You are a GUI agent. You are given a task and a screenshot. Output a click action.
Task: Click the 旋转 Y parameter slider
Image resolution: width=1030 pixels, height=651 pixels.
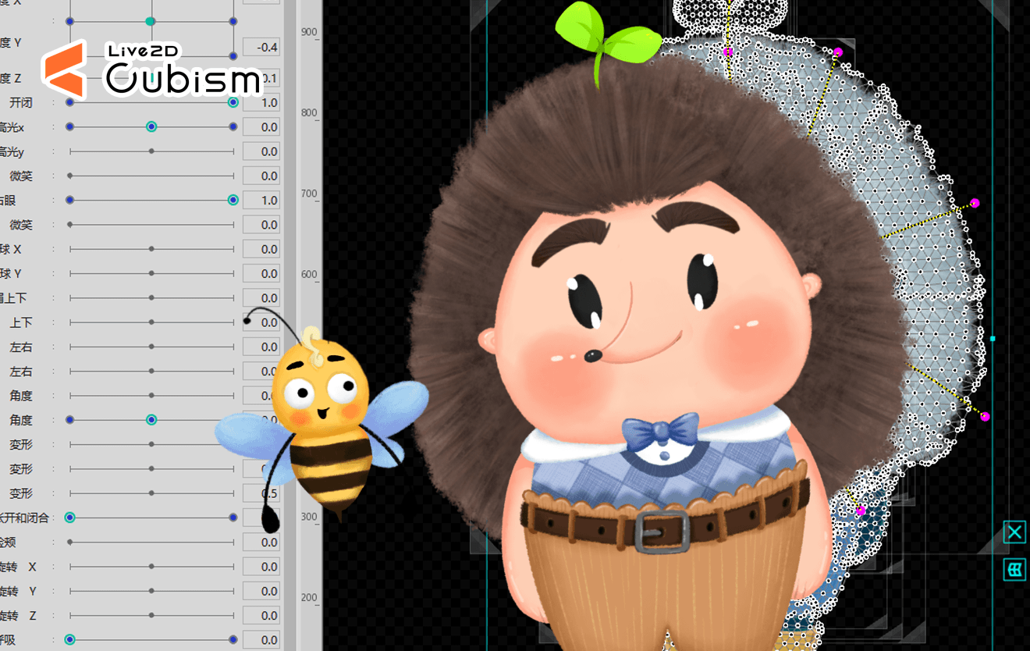151,591
